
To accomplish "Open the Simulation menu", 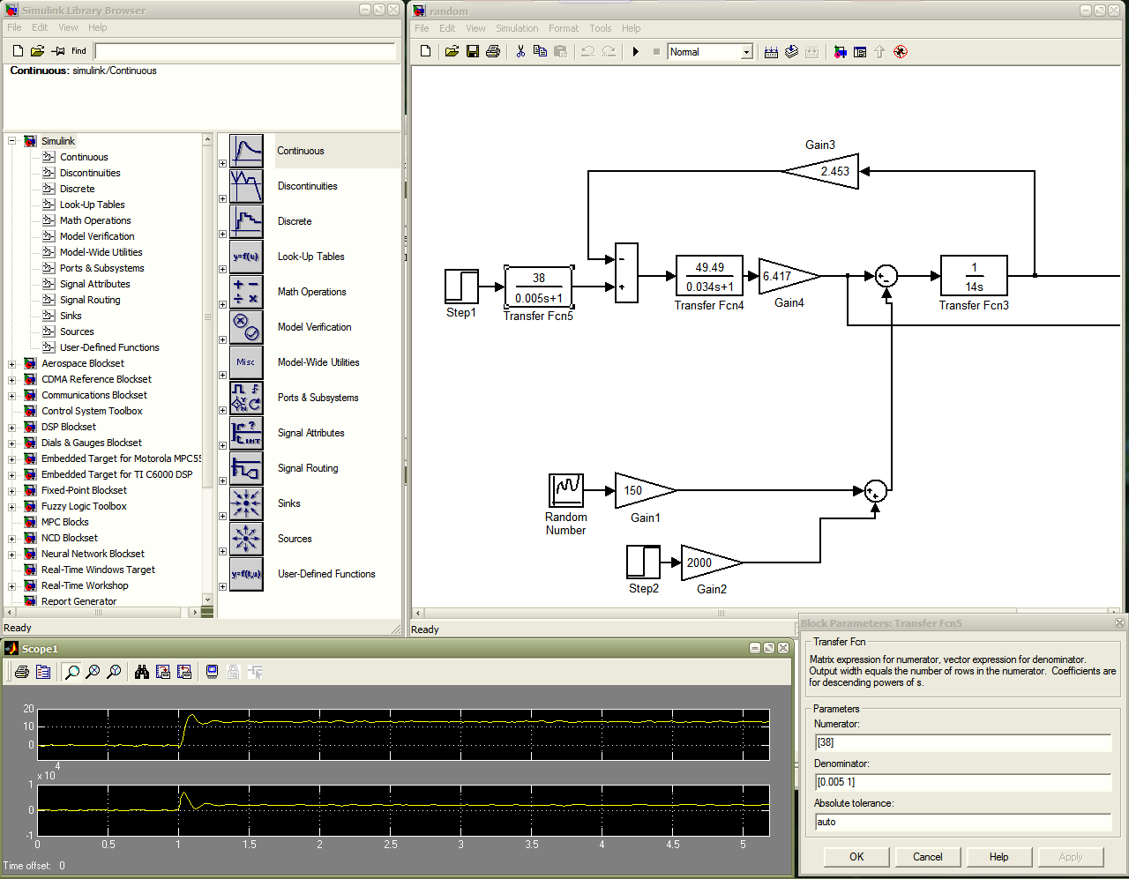I will (517, 28).
